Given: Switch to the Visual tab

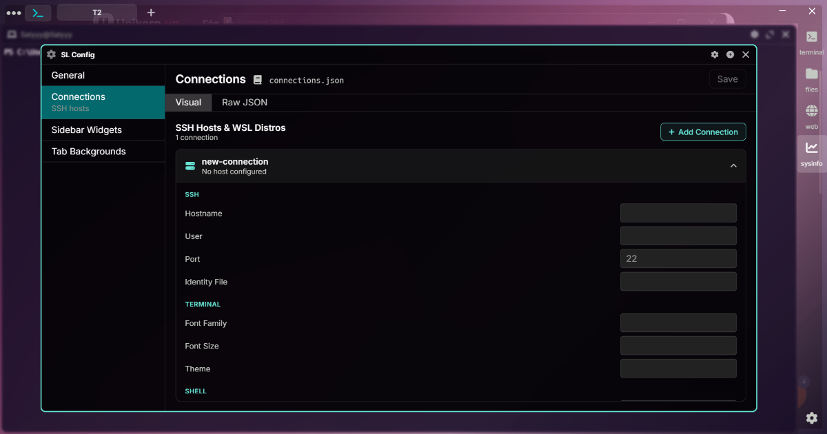Looking at the screenshot, I should coord(188,102).
